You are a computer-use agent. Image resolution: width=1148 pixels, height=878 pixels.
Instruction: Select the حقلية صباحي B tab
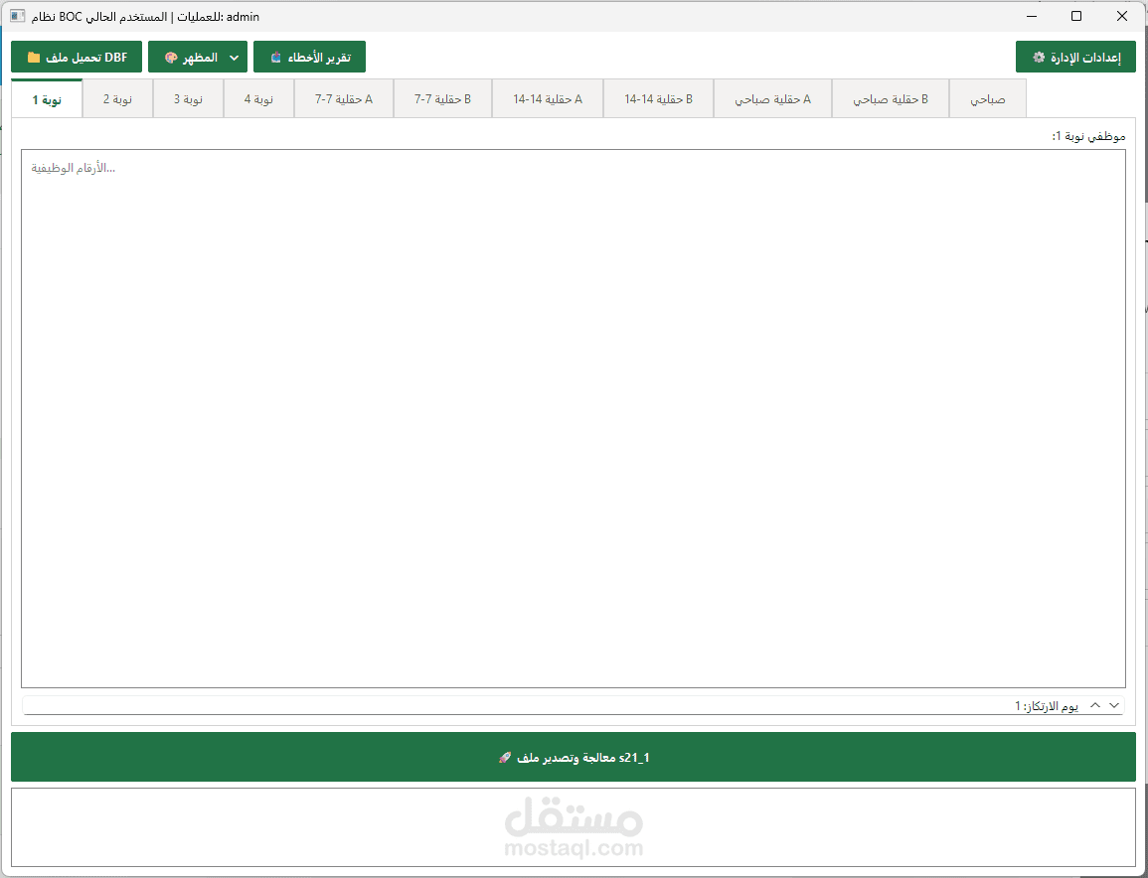pos(891,98)
